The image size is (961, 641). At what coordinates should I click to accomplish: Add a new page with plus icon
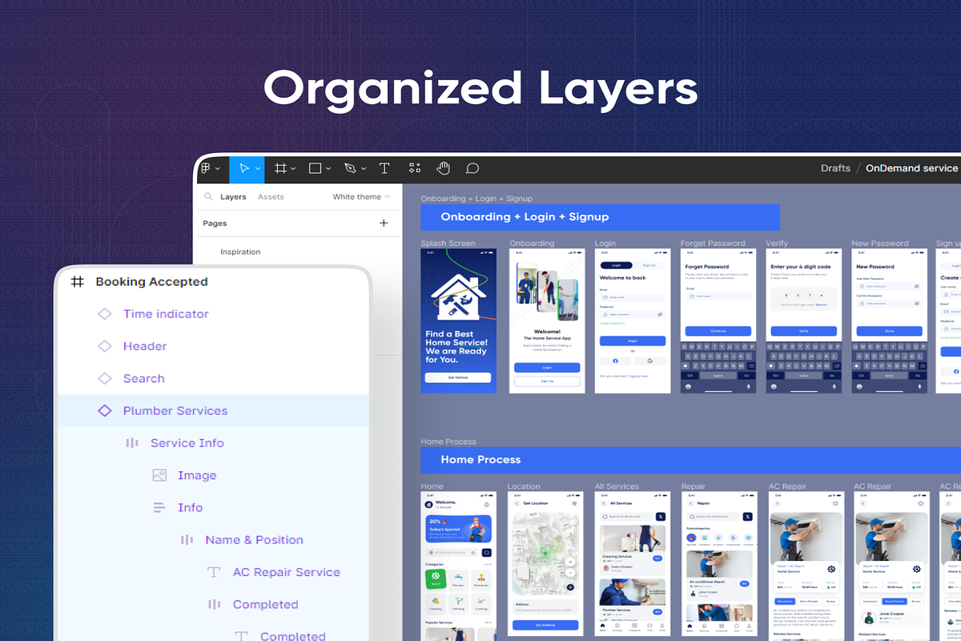coord(384,224)
